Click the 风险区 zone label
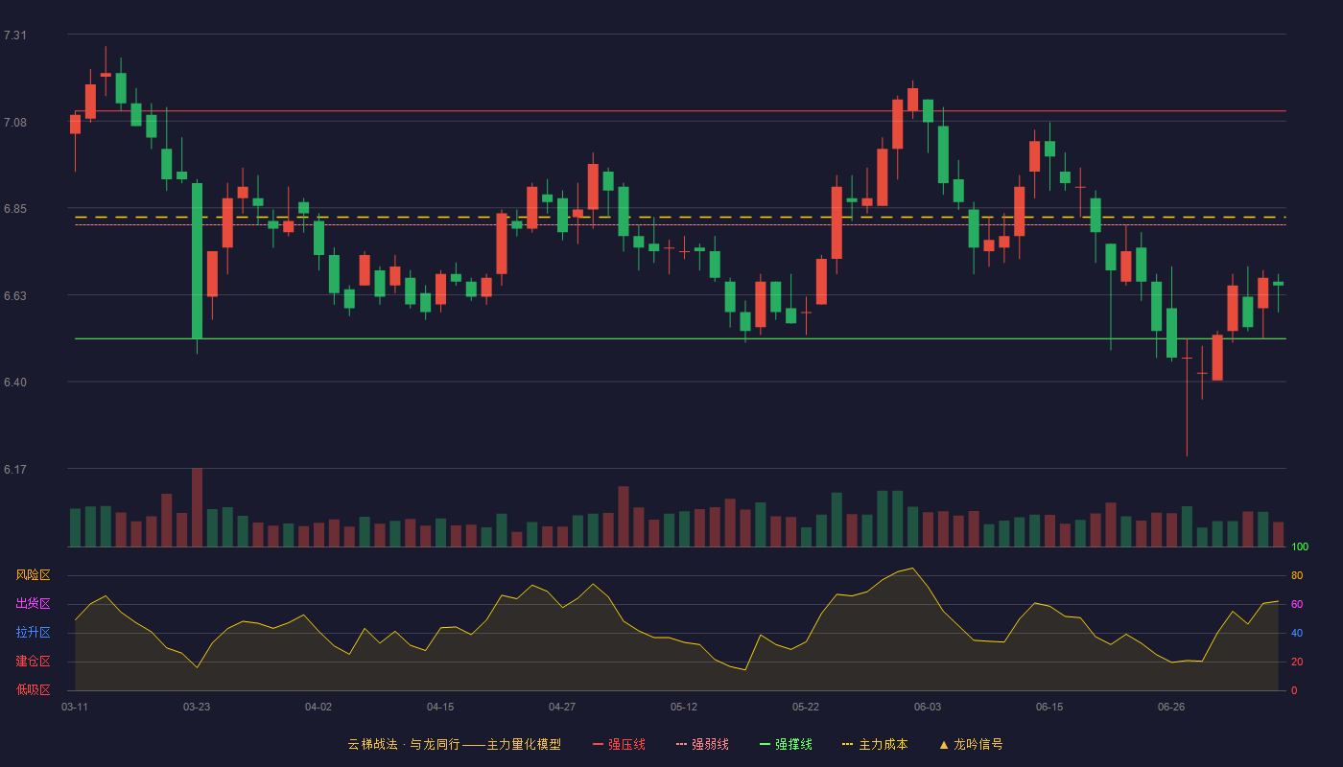Screen dimensions: 1343x767 33,575
